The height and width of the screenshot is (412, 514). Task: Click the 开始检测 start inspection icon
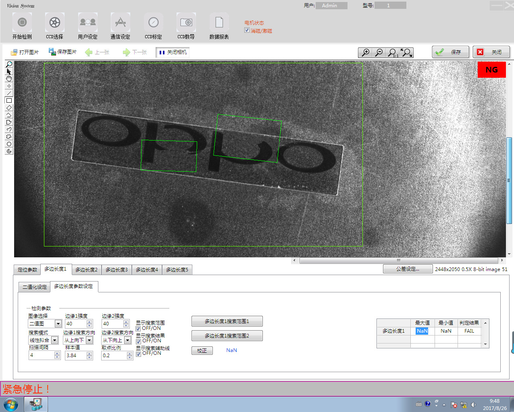[x=22, y=23]
